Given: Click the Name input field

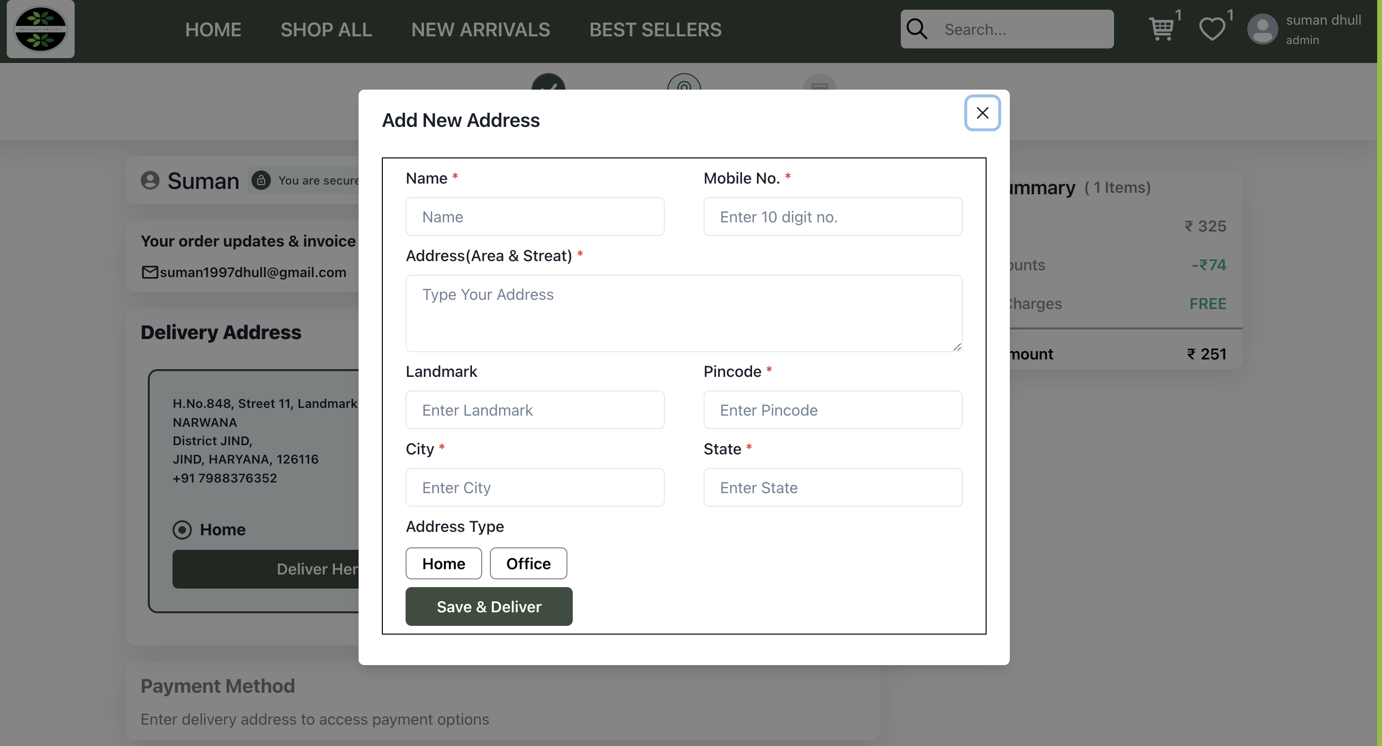Looking at the screenshot, I should coord(535,216).
